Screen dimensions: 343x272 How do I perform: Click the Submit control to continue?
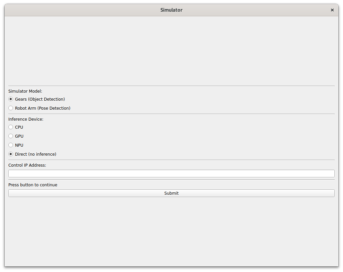click(171, 193)
